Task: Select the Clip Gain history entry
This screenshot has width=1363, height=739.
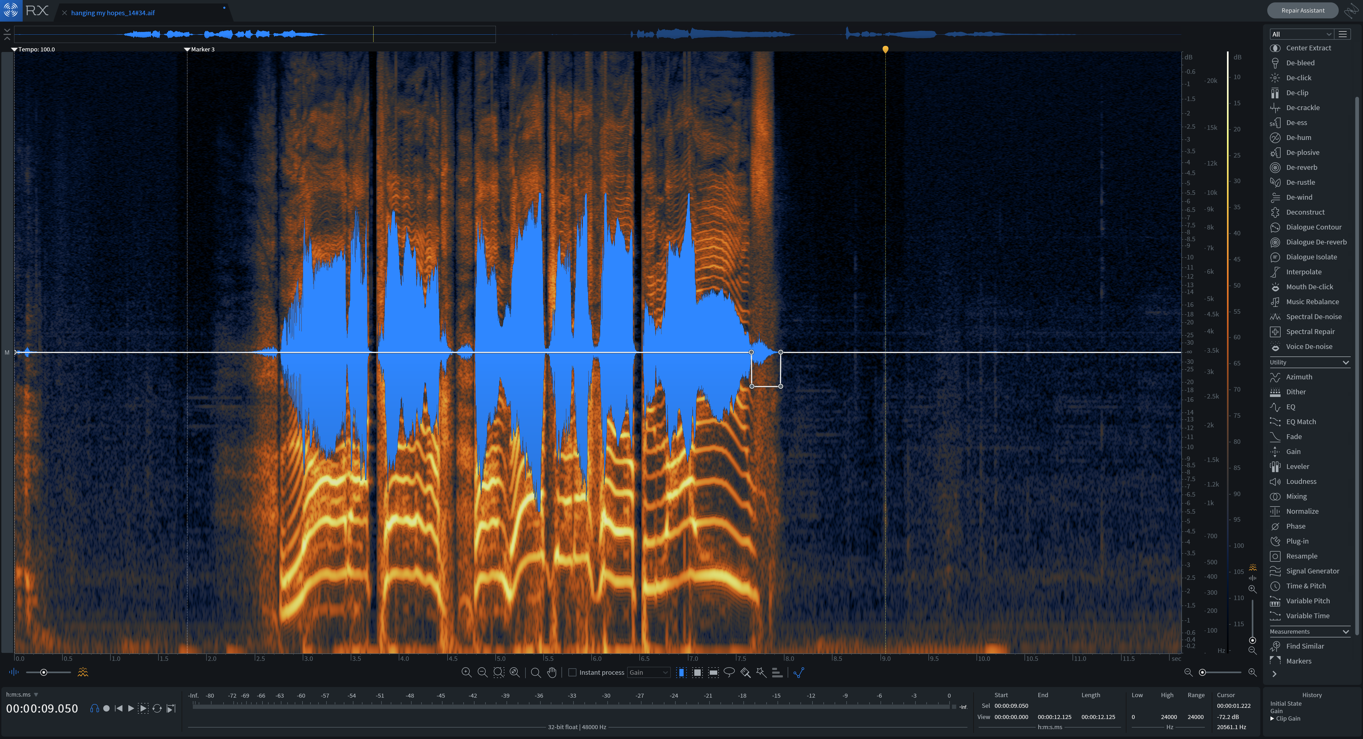Action: coord(1288,719)
